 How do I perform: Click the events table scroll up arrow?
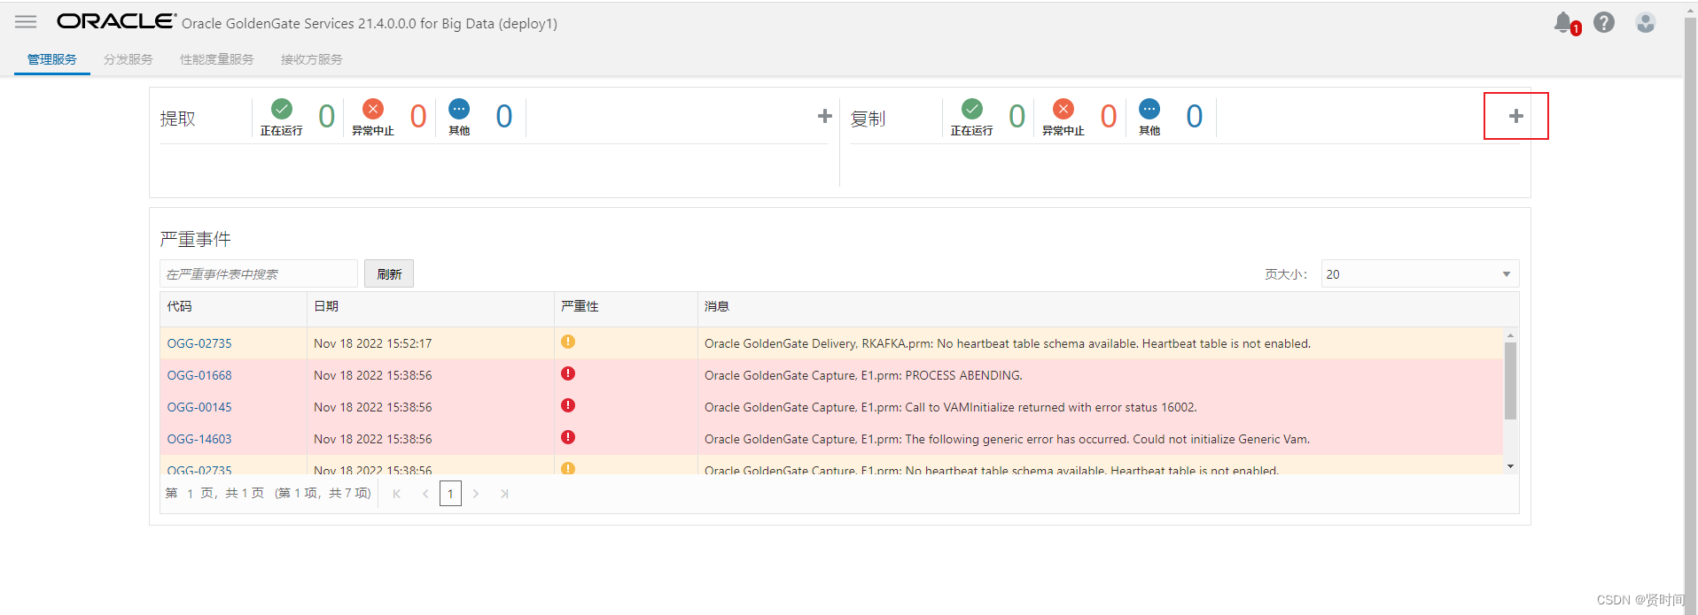point(1510,335)
